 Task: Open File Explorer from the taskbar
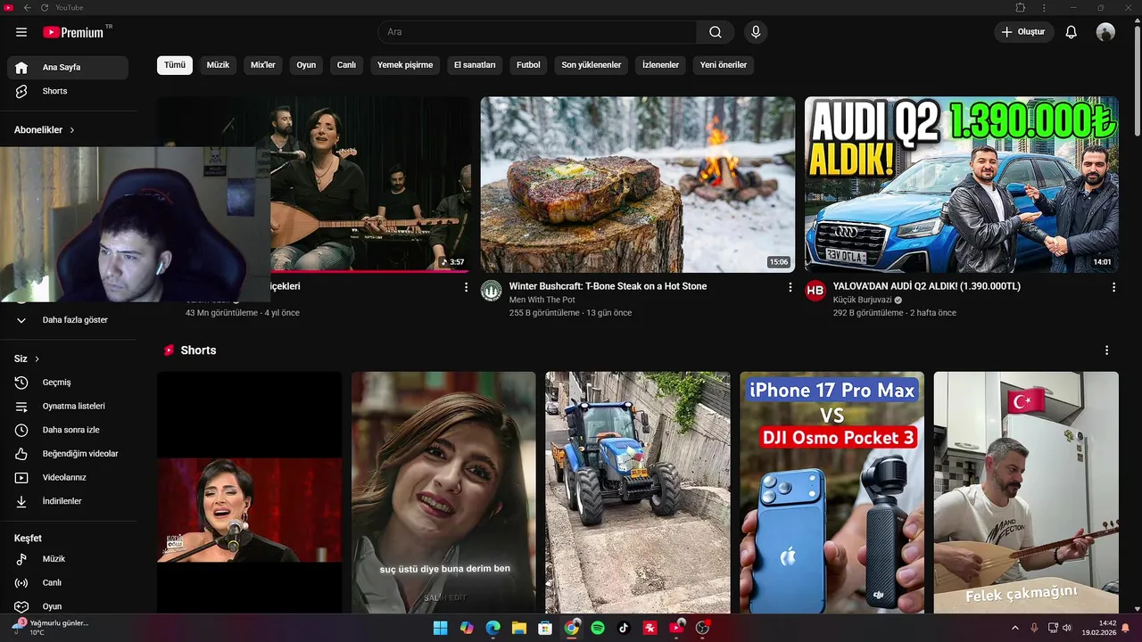coord(519,628)
